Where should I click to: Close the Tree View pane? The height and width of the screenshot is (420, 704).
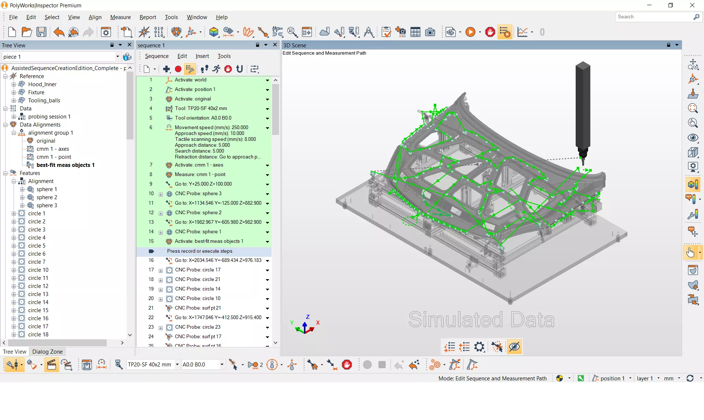[x=129, y=45]
